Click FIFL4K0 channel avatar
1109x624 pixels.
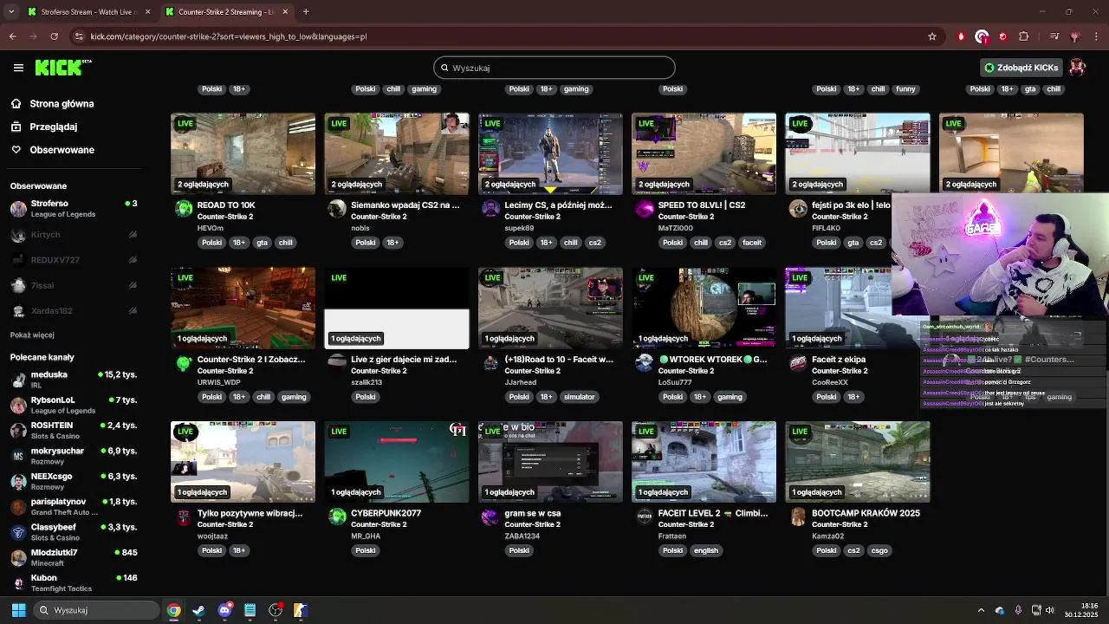(798, 208)
